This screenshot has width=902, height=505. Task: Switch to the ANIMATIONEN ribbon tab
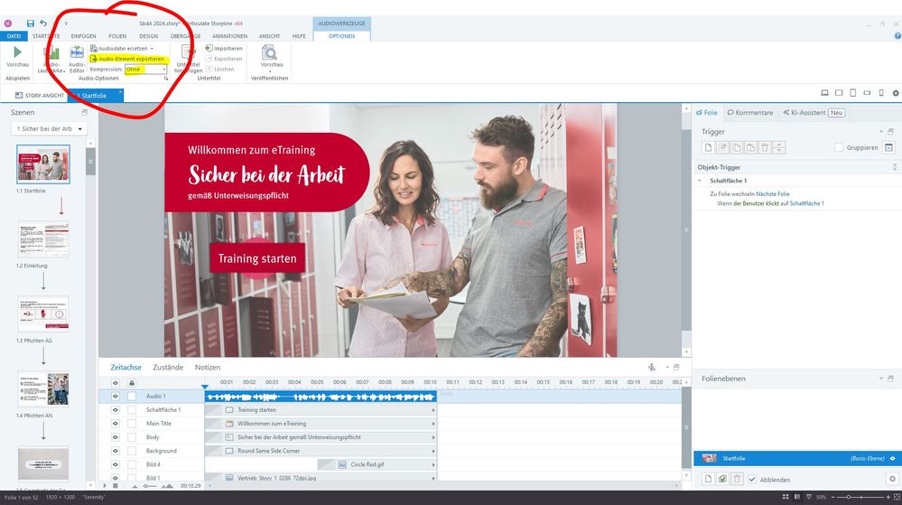coord(229,36)
